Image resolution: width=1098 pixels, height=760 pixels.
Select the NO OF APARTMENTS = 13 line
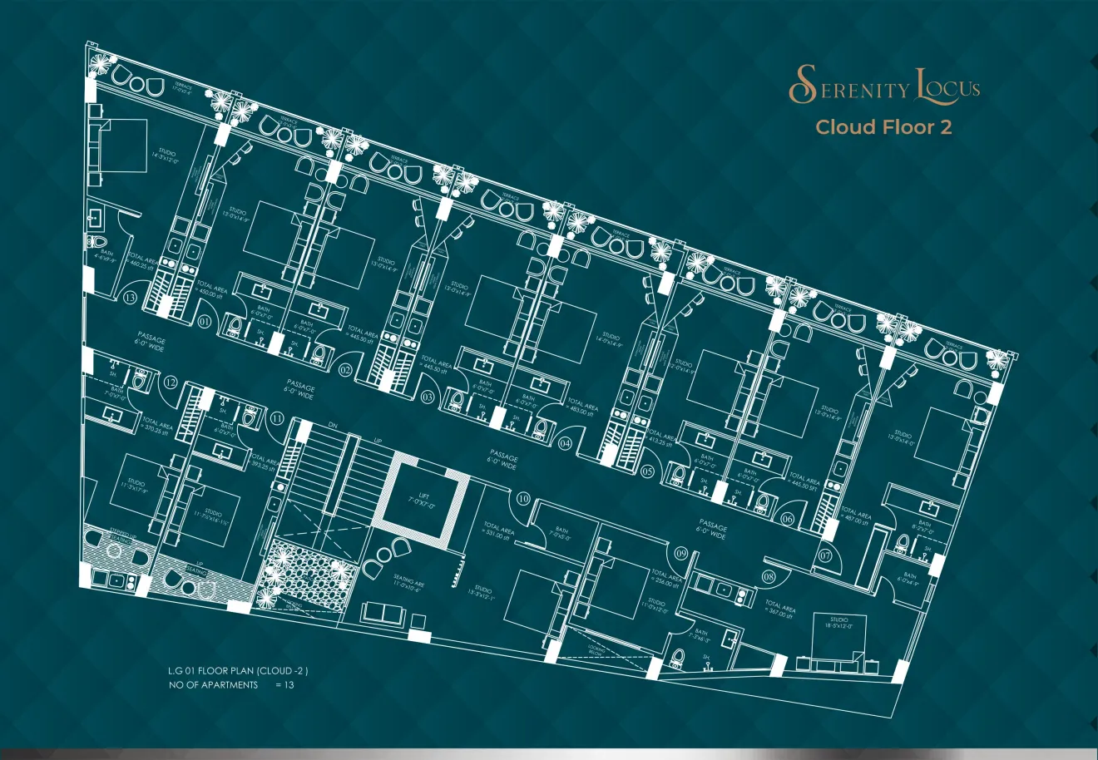click(x=231, y=685)
